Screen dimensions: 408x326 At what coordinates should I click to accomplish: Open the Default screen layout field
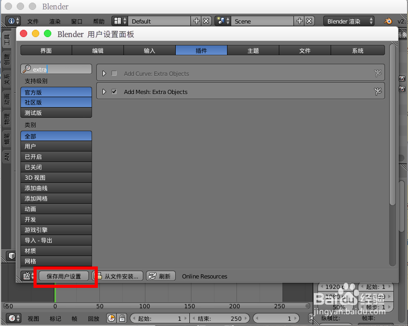tap(159, 21)
